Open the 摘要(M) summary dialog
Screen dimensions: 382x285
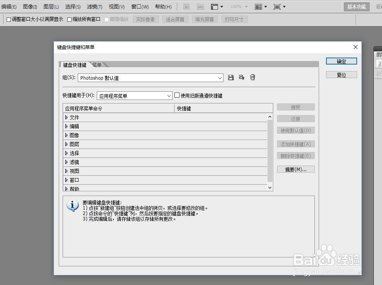(x=296, y=169)
